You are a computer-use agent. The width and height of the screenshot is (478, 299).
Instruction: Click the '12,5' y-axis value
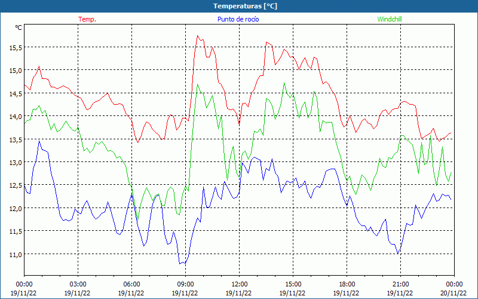(x=16, y=185)
